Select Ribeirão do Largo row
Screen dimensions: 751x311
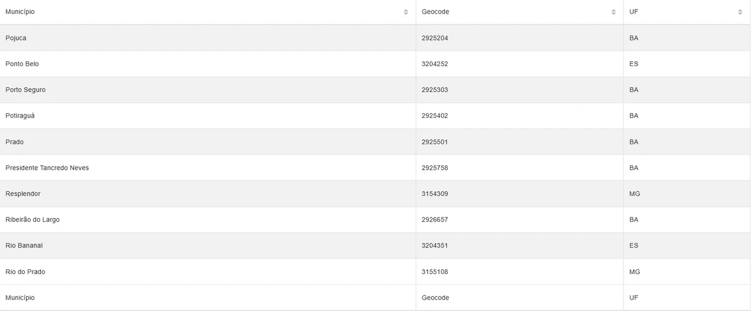coord(33,220)
